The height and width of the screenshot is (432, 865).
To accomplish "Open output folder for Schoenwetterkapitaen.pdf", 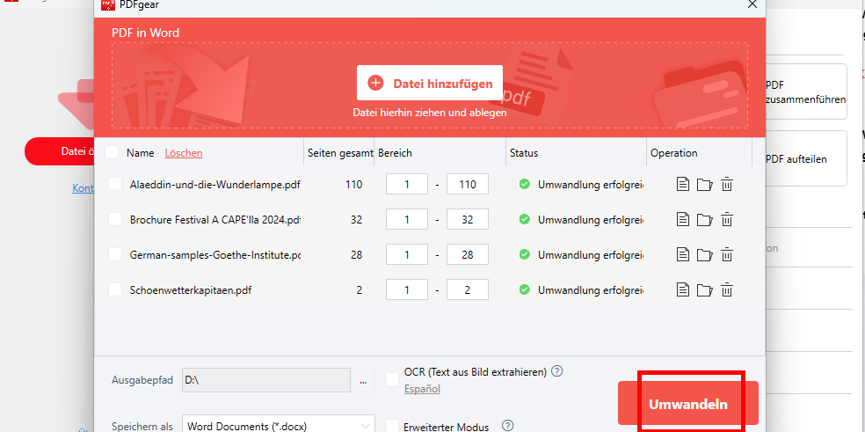I will [704, 289].
